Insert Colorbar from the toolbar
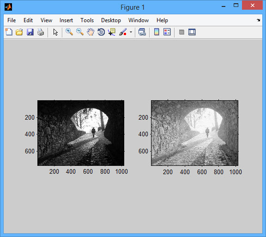 (157, 32)
